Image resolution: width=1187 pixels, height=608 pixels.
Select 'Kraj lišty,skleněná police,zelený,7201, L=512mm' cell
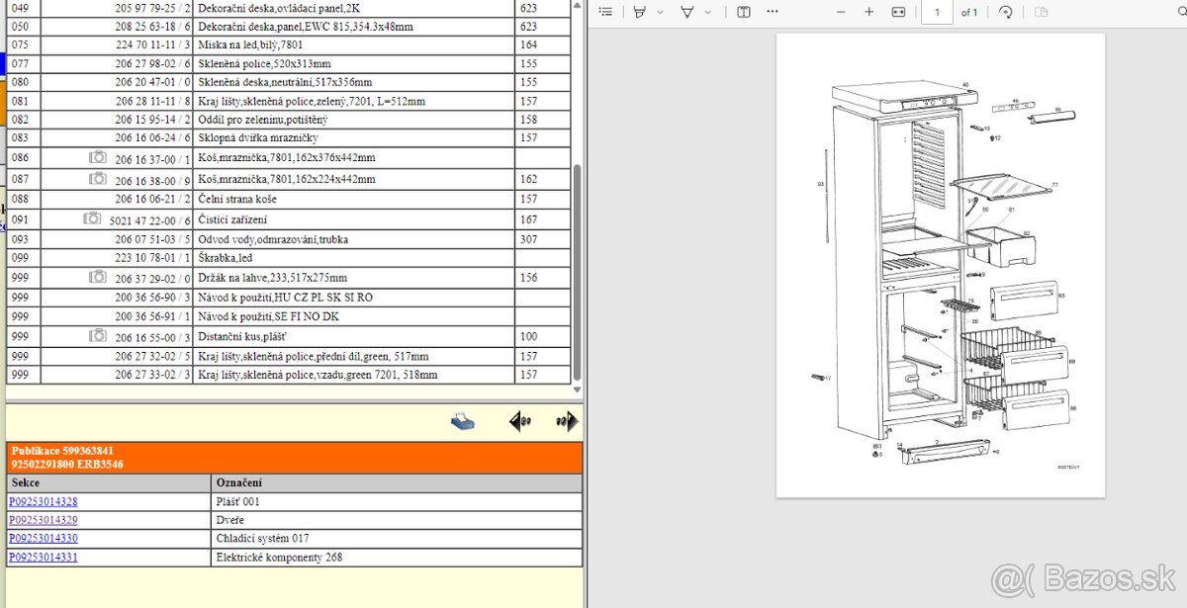[354, 101]
